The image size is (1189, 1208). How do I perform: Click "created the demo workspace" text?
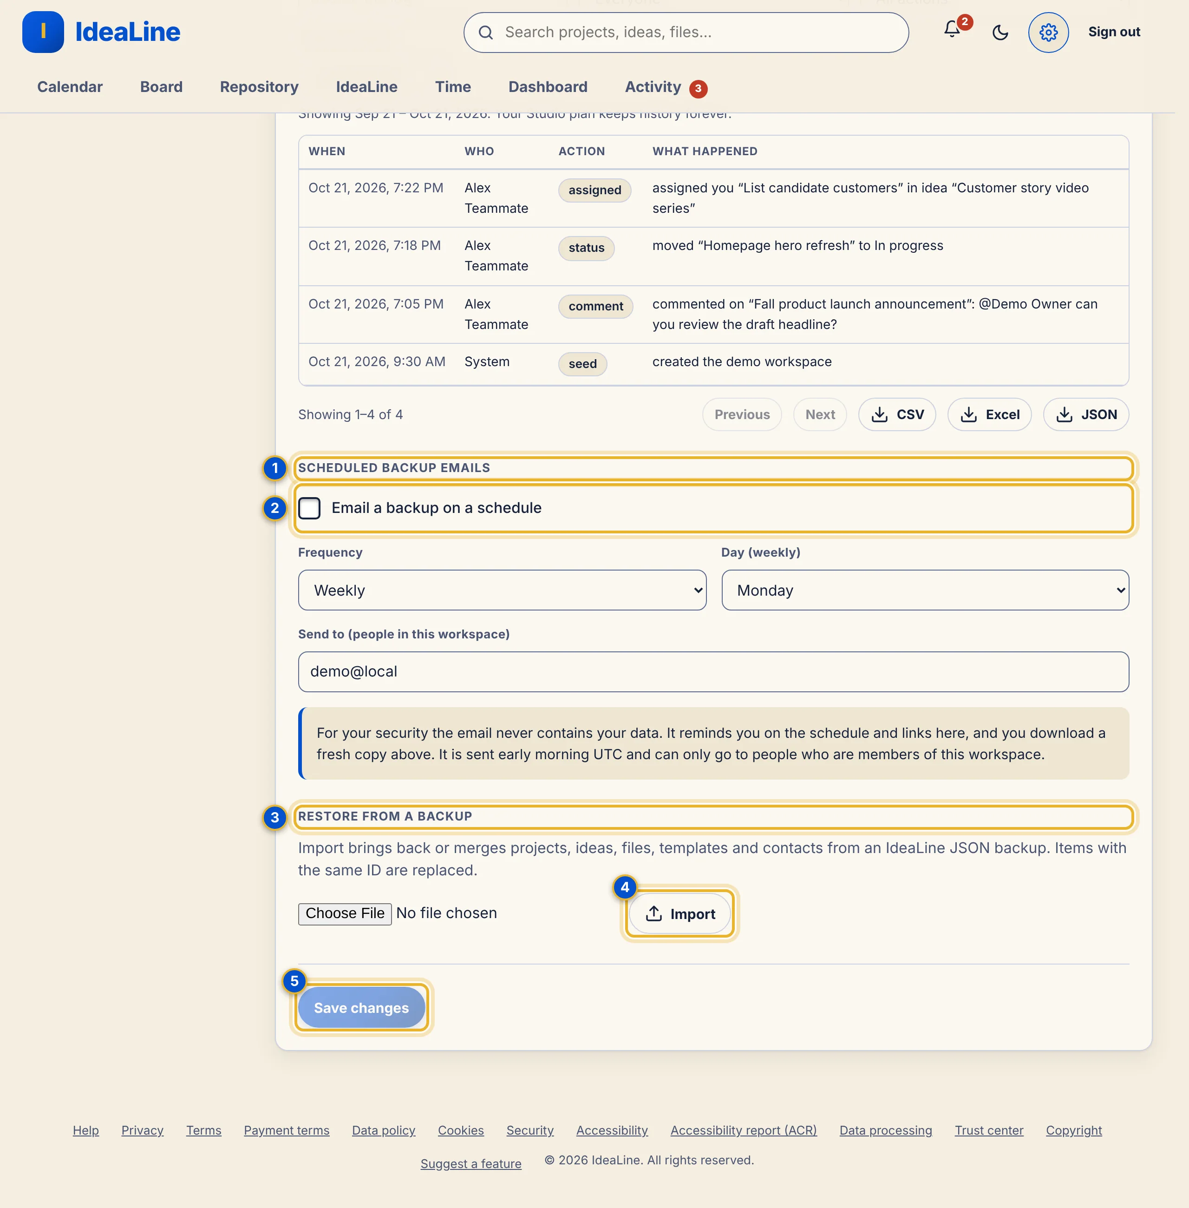click(741, 361)
